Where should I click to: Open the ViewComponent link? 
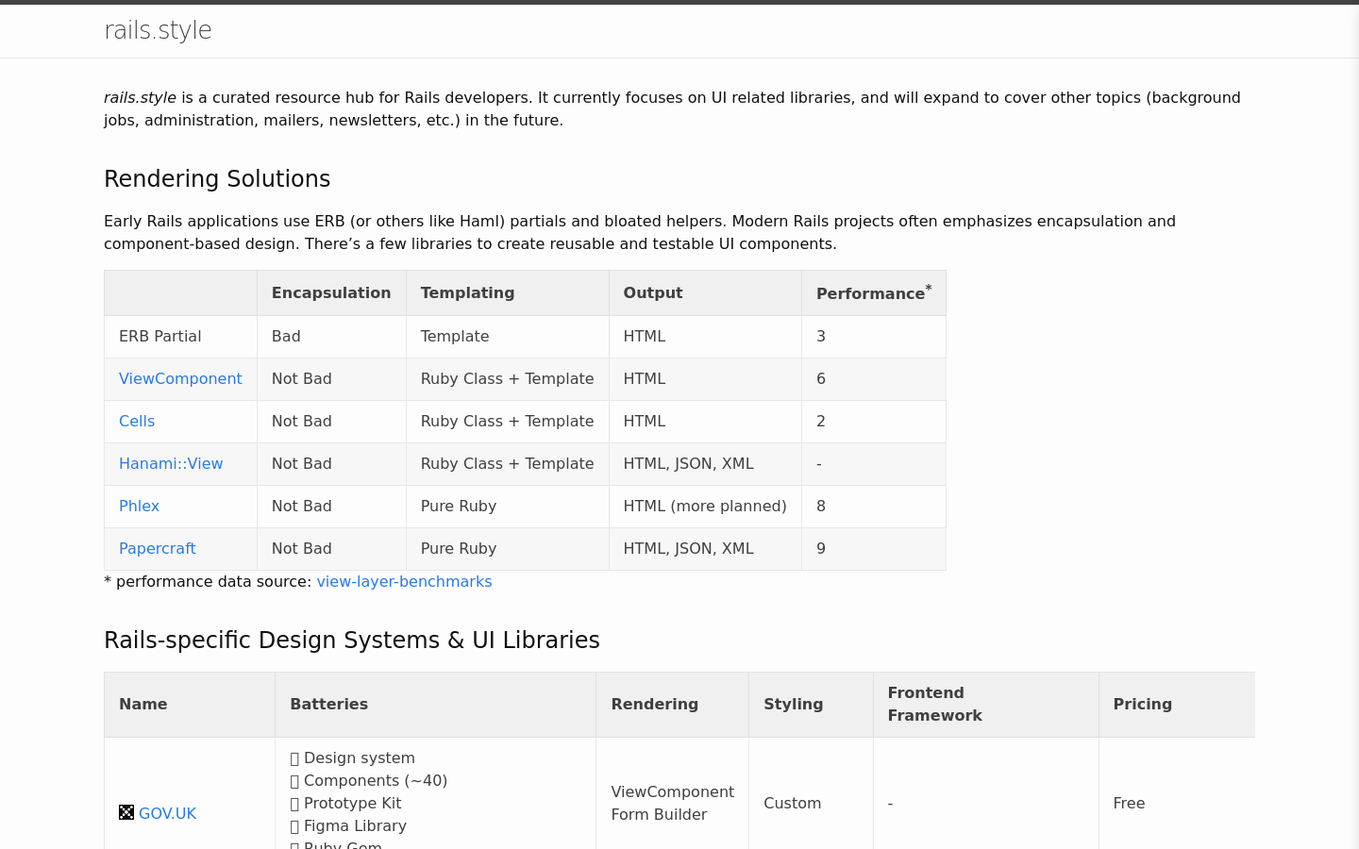180,378
